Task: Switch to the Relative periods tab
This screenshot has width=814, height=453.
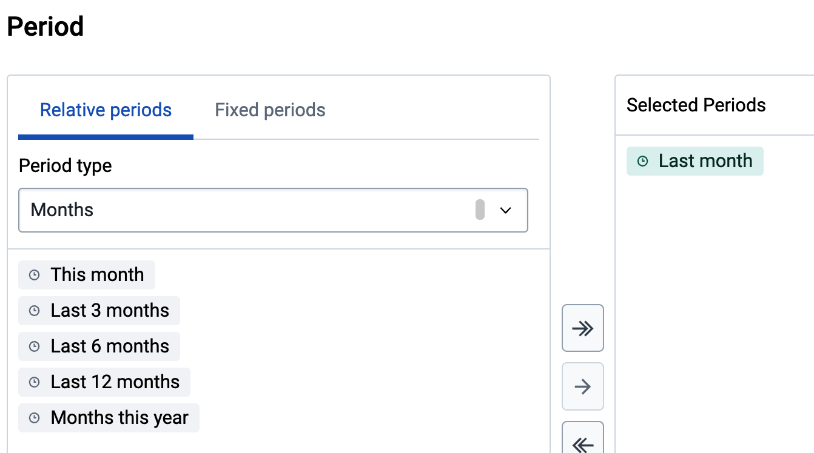Action: click(106, 110)
